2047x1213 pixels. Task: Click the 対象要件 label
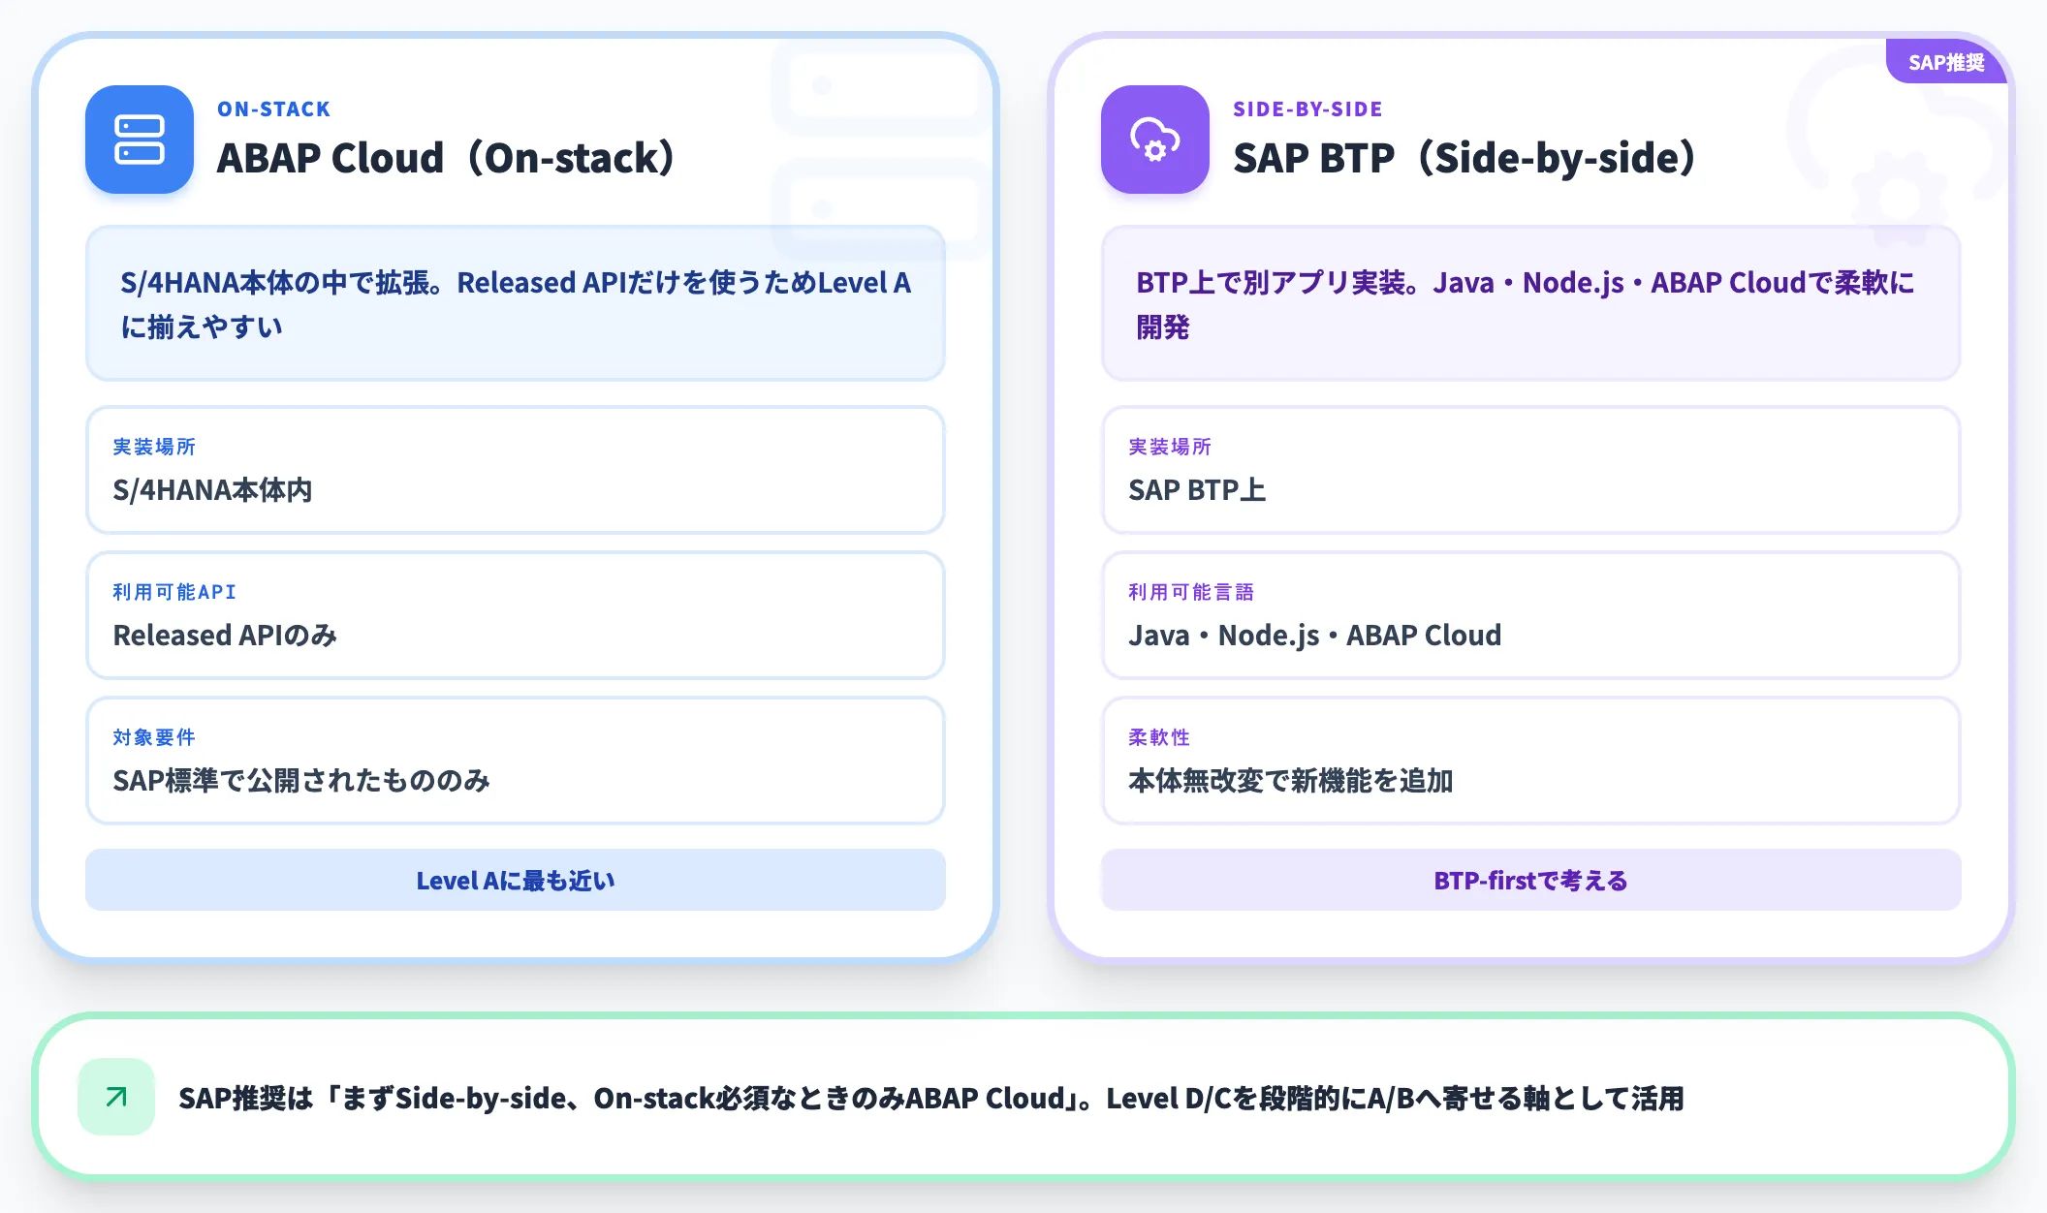click(154, 737)
